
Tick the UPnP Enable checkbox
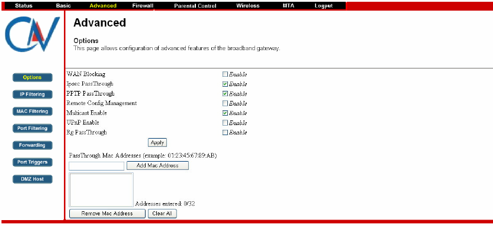[225, 123]
